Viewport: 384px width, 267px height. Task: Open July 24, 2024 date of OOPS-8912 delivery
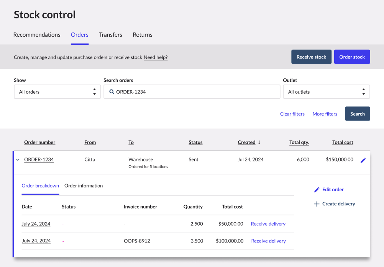[36, 241]
